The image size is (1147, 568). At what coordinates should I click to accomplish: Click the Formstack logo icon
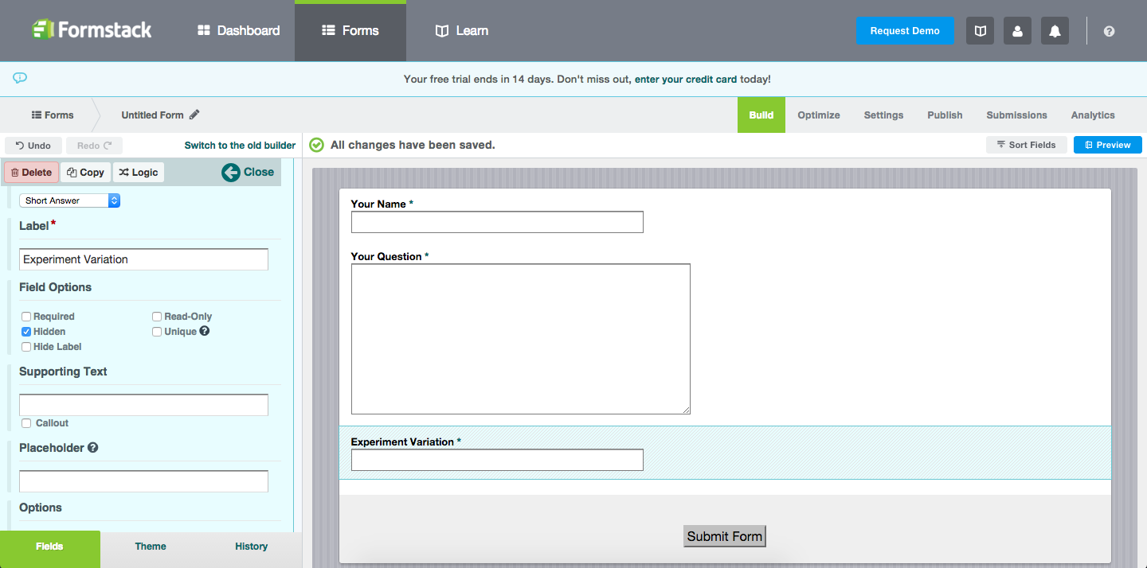43,30
